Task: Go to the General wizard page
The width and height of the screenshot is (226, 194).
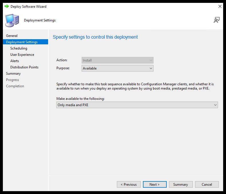Action: coord(12,36)
